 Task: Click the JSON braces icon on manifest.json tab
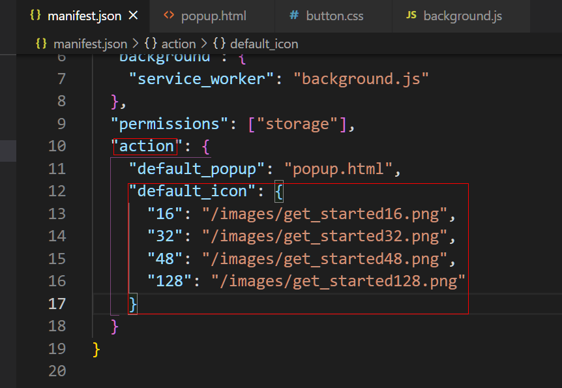(x=35, y=15)
